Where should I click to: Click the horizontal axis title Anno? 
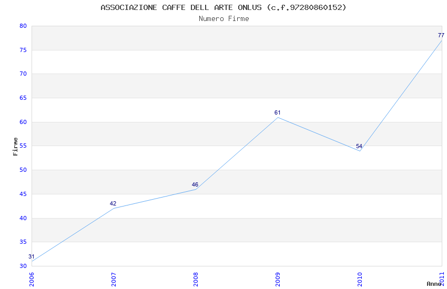[434, 284]
